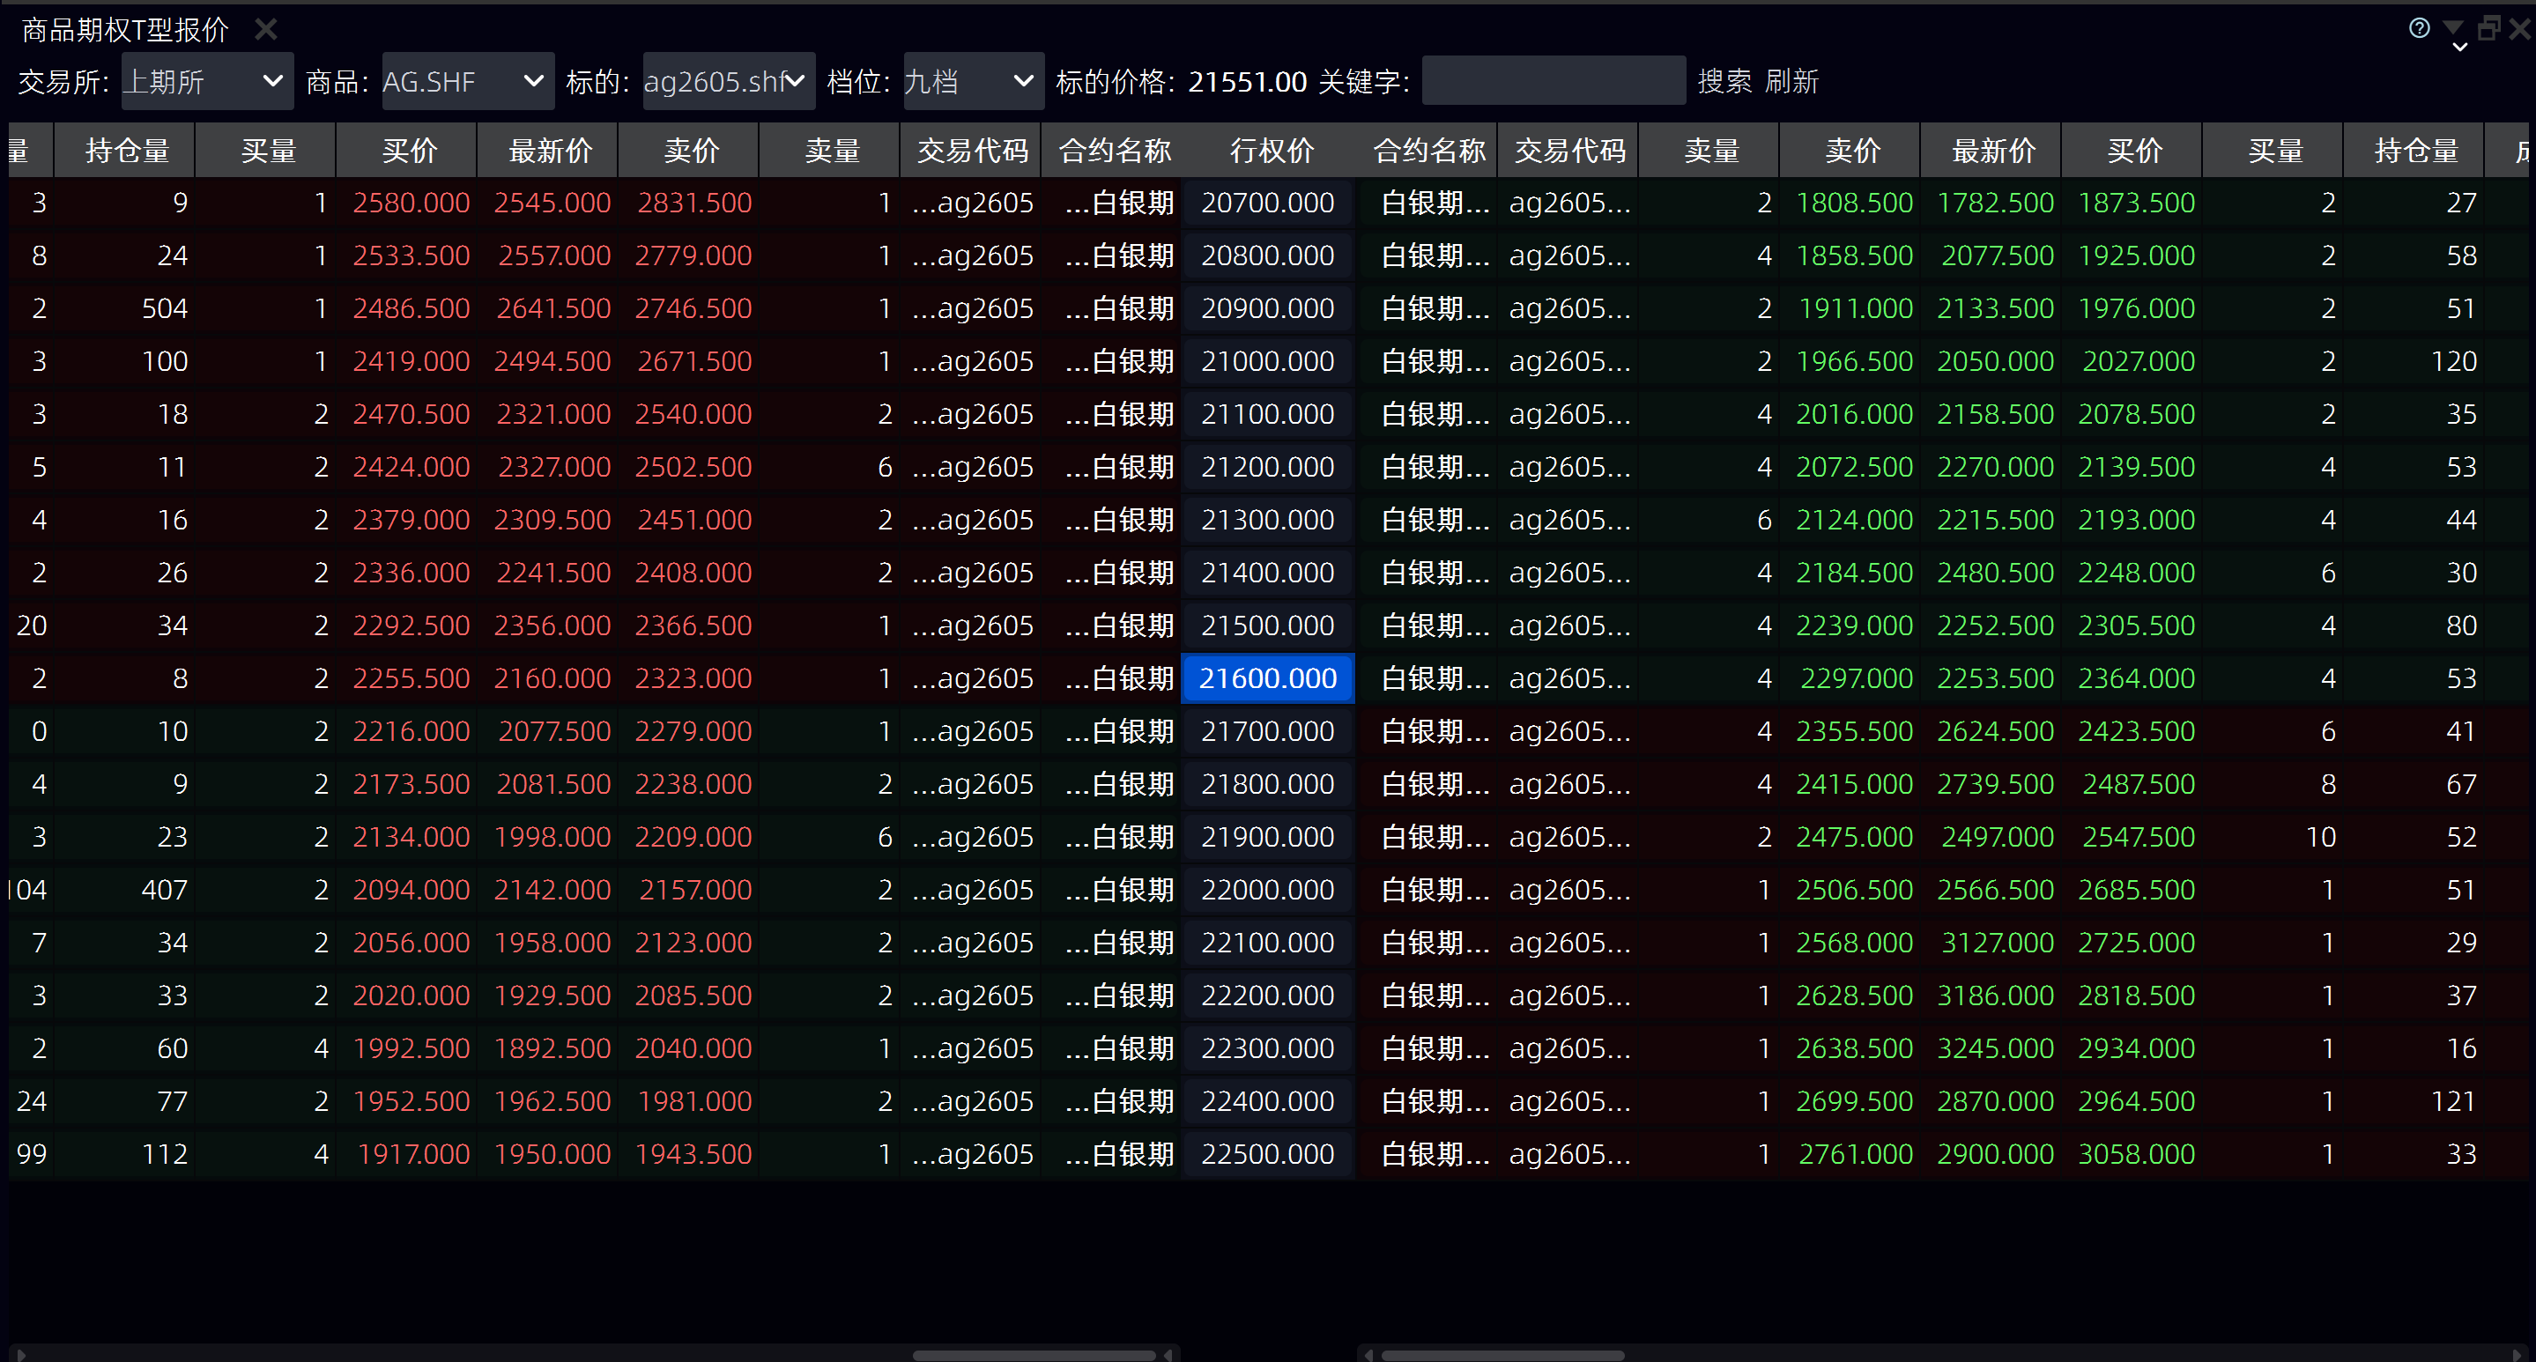Click the left-side 最新价 column header
Screen dimensions: 2536x1362
point(549,151)
